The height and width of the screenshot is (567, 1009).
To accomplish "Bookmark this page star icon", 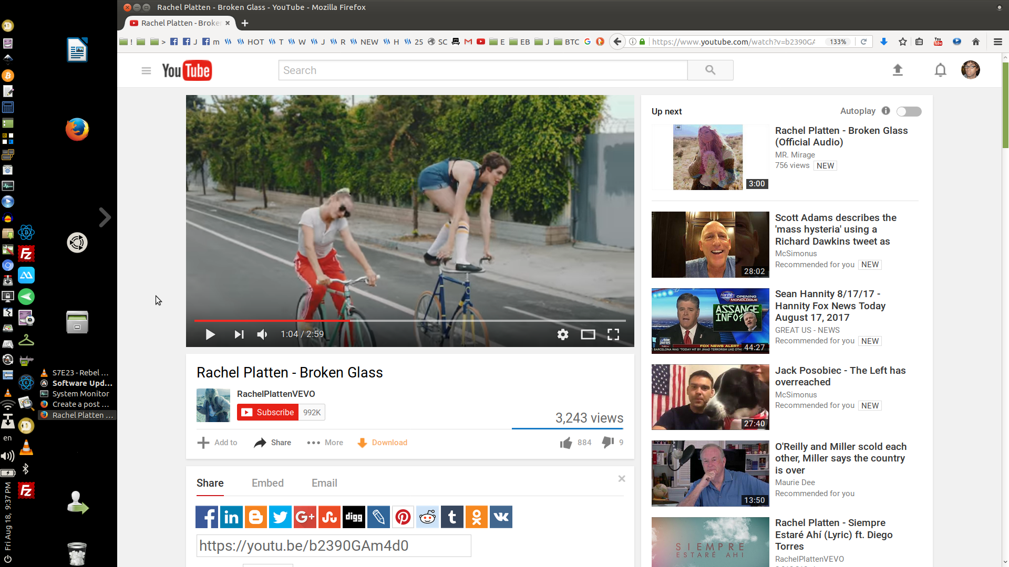I will 903,41.
